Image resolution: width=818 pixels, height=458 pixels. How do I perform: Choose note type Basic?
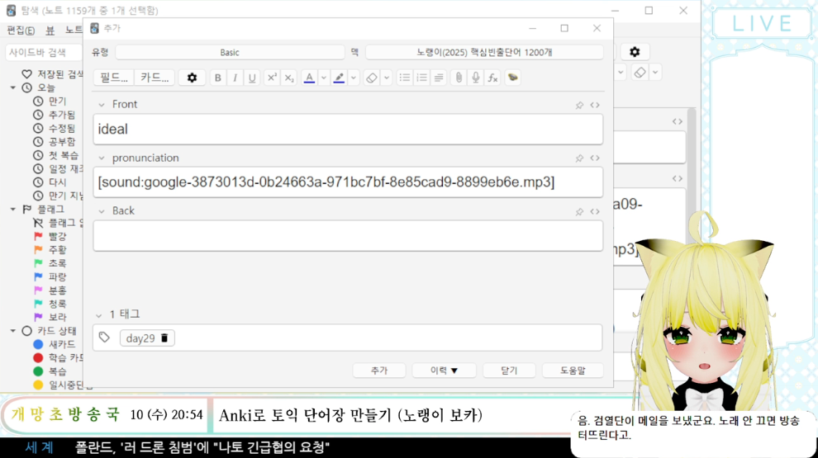point(230,52)
